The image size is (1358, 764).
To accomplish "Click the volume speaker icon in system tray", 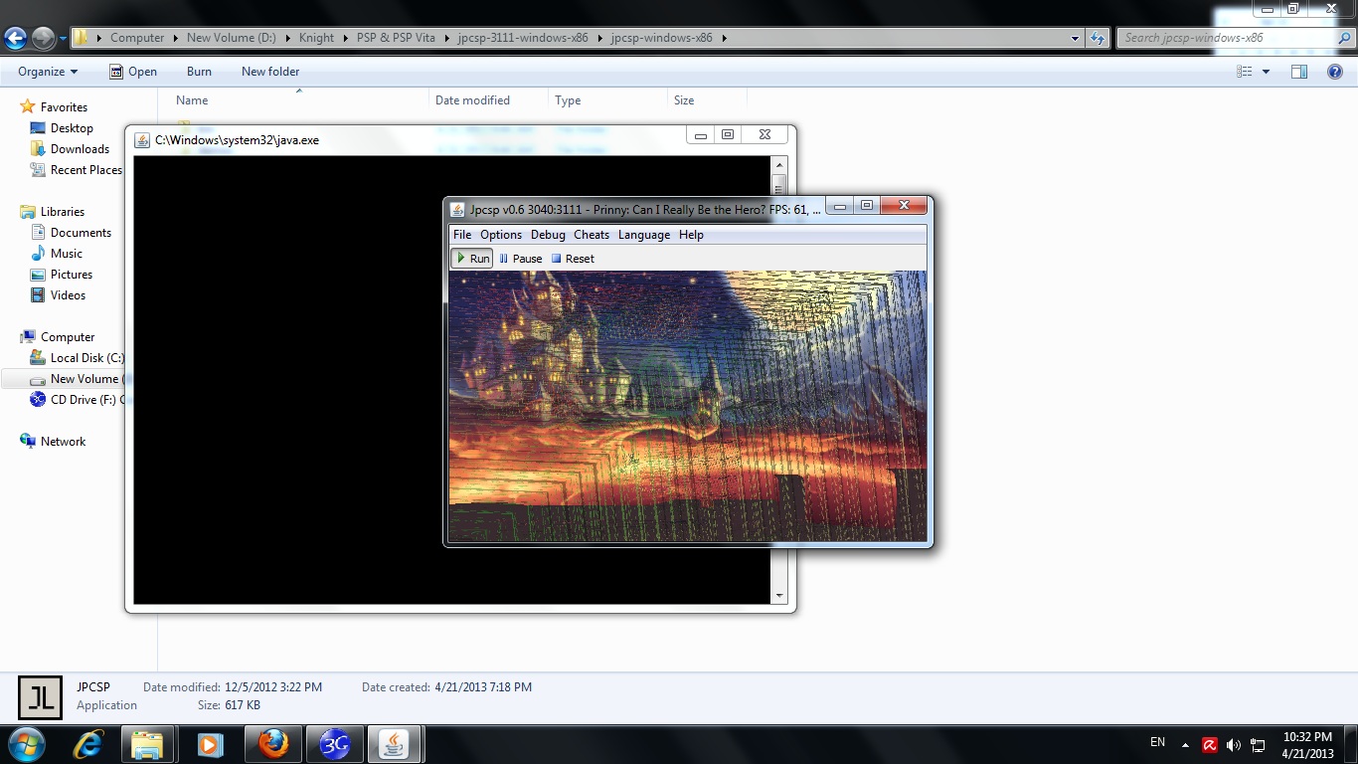I will (1234, 744).
